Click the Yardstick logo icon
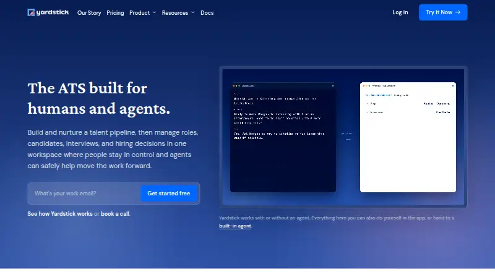 point(31,12)
